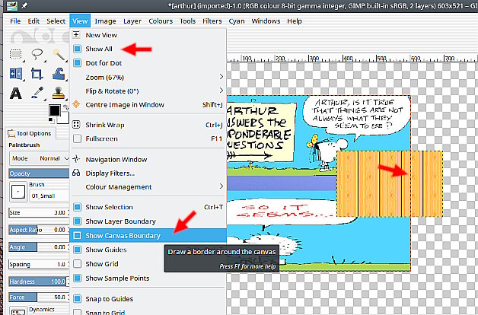
Task: Choose Navigation Window menu entry
Action: (x=148, y=159)
